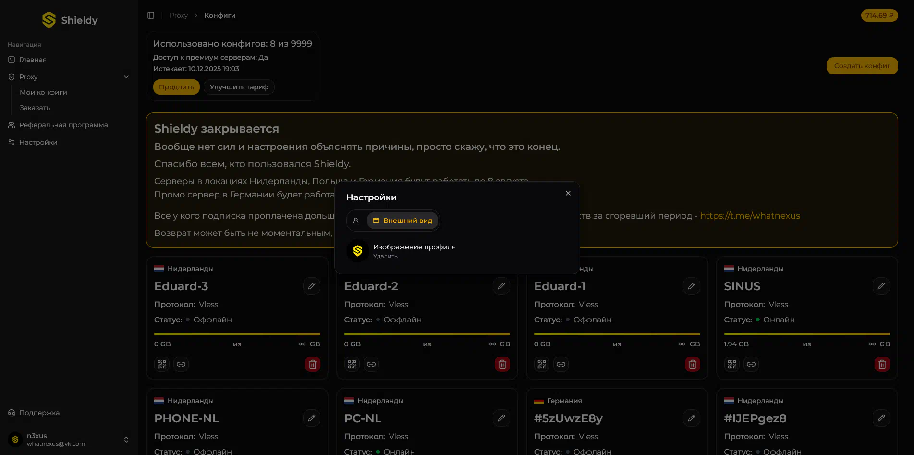Copy link for Eduard-2 config
The width and height of the screenshot is (914, 455).
[x=371, y=364]
